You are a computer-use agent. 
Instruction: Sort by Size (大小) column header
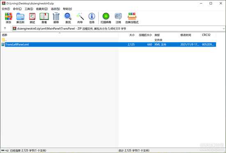(x=132, y=35)
